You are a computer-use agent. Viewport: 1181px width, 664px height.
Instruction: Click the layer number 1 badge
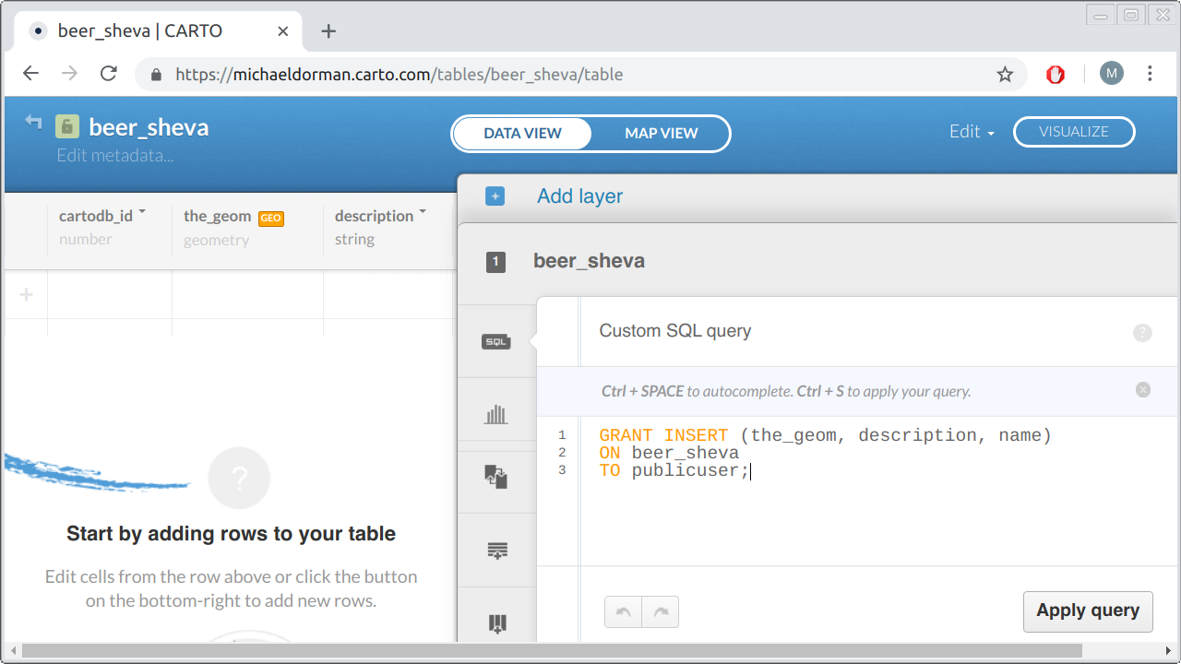pos(495,262)
